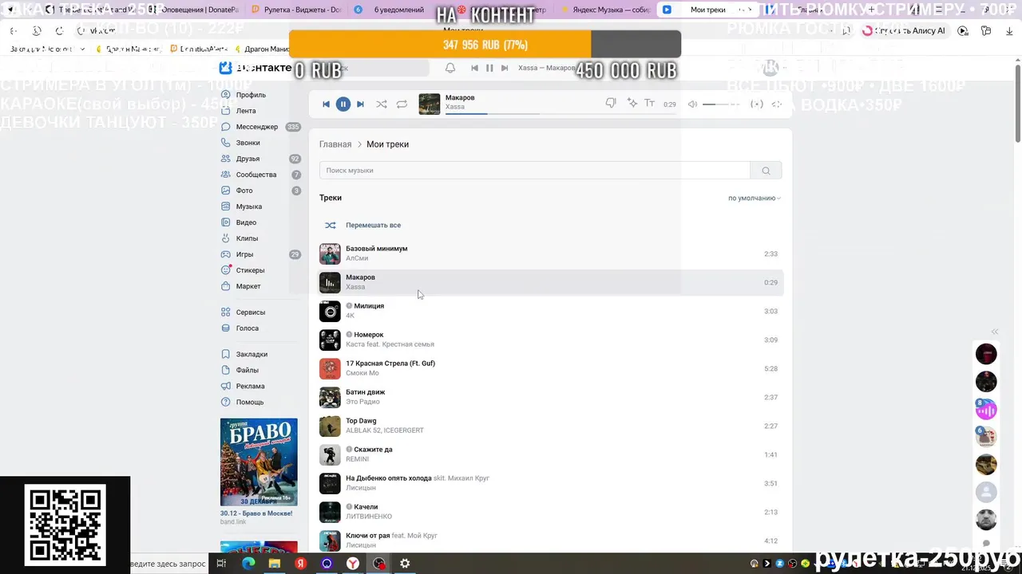Click the Голоса sidebar icon

pyautogui.click(x=226, y=328)
